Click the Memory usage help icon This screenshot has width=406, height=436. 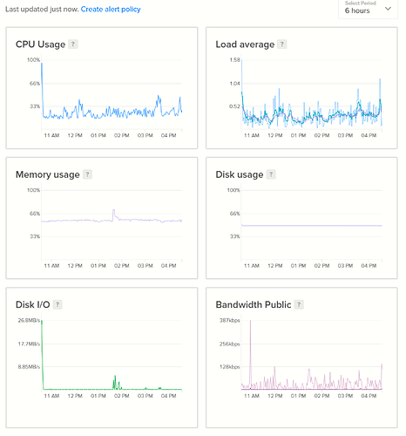(87, 174)
